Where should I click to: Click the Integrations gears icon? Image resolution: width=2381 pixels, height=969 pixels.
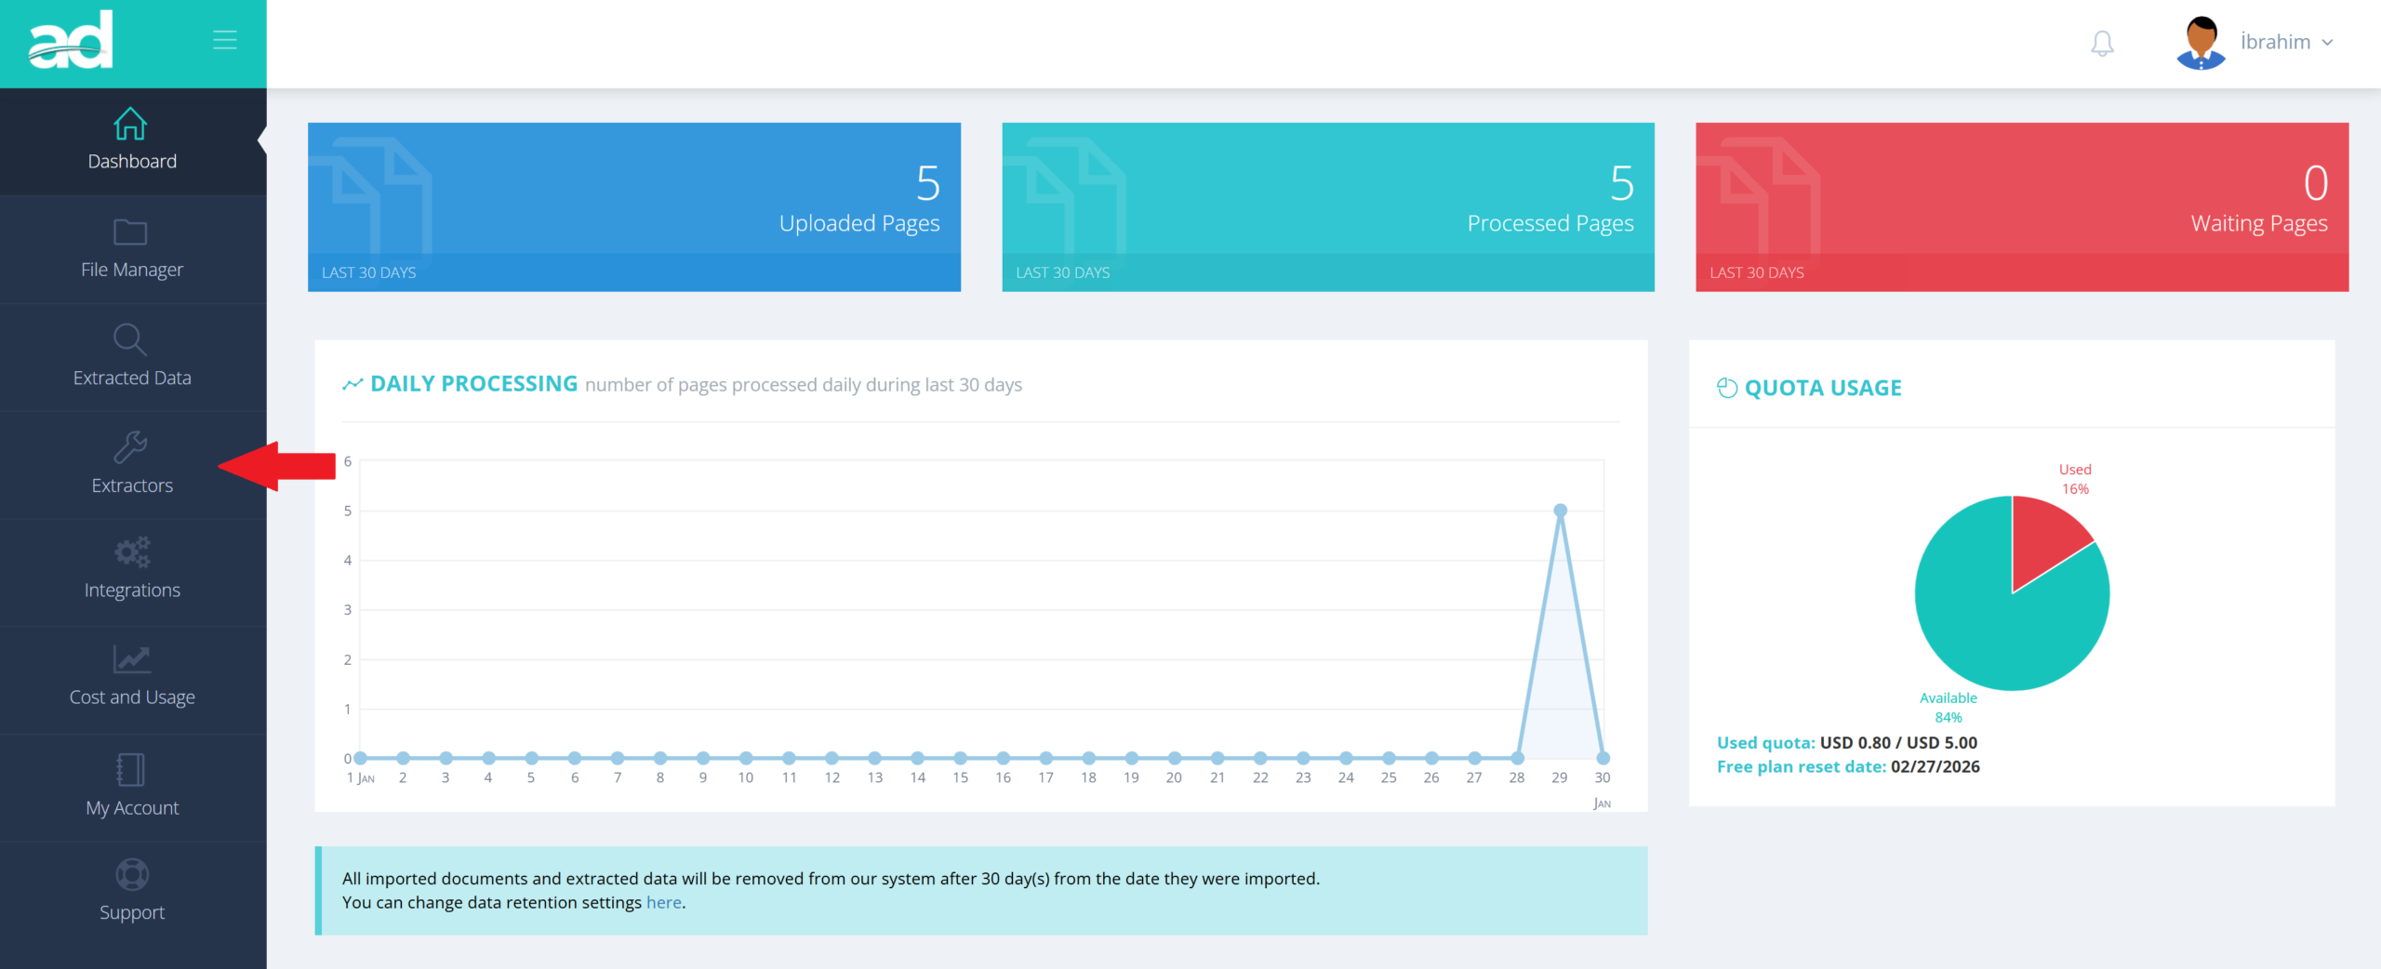pos(132,552)
